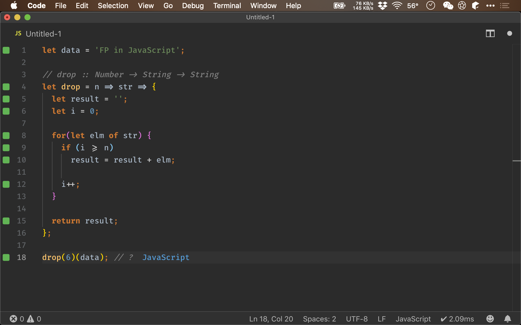Click Ln 18, Col 20 in status bar
Viewport: 521px width, 325px height.
point(271,319)
